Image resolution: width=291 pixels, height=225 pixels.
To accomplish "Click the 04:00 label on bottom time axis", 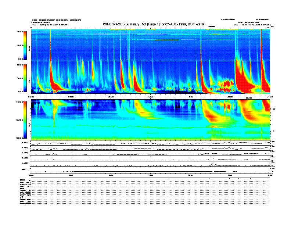I will tap(71, 175).
